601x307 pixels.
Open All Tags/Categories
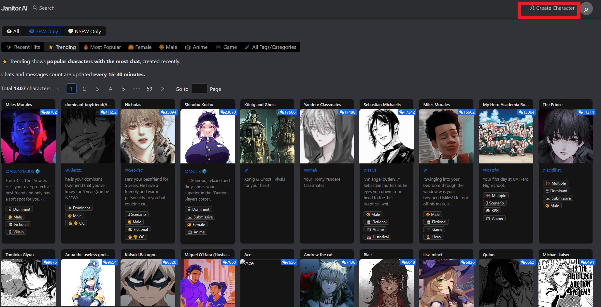pos(271,47)
